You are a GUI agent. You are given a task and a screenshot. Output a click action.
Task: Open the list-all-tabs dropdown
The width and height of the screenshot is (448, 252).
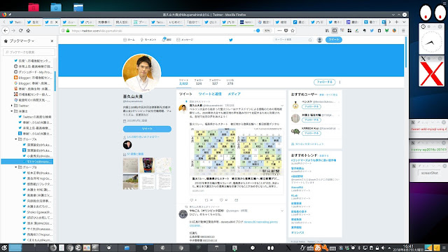point(404,22)
